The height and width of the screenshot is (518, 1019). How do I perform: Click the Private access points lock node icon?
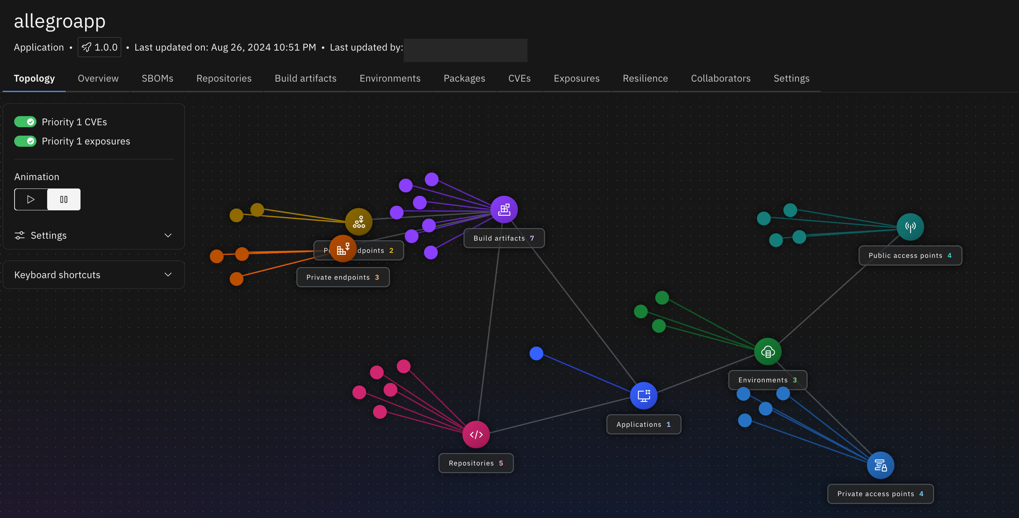880,465
